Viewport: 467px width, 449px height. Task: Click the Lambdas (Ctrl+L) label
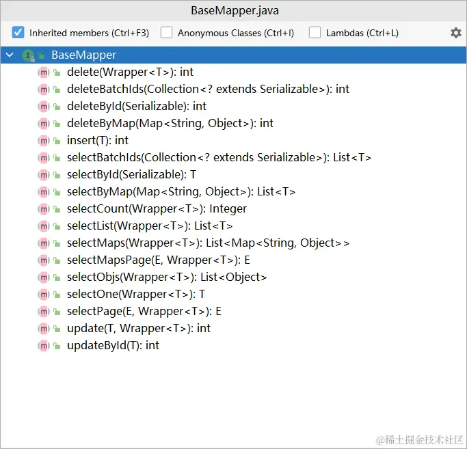(362, 33)
